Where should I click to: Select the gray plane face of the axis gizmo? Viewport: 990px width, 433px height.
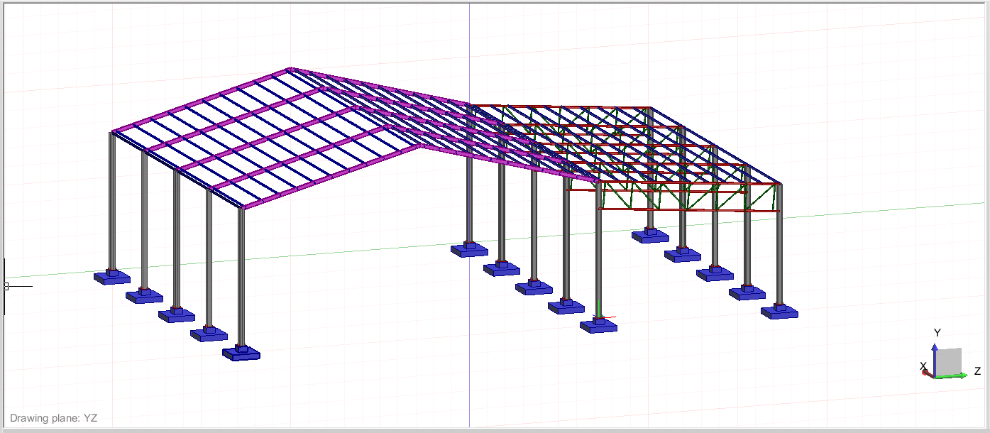click(949, 361)
